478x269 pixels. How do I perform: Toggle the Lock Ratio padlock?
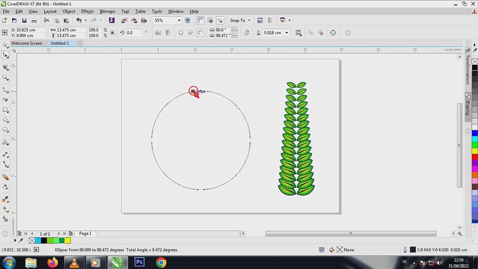[x=112, y=33]
